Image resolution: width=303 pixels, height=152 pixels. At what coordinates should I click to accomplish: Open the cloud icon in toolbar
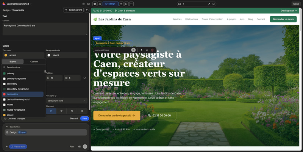coord(100,4)
